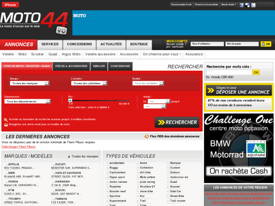Switch to Pièces & Accessoires search tab

pos(71,66)
